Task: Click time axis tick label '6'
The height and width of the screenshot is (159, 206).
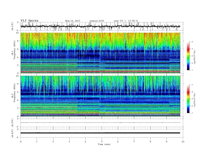Action: [x=118, y=142]
